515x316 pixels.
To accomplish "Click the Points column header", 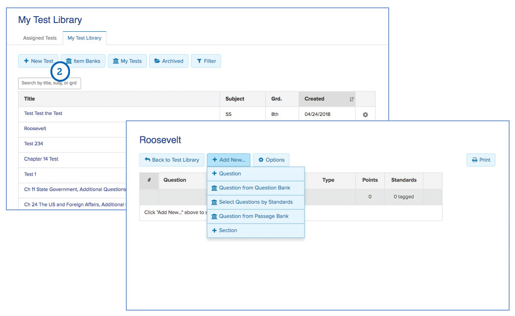I will pos(370,180).
